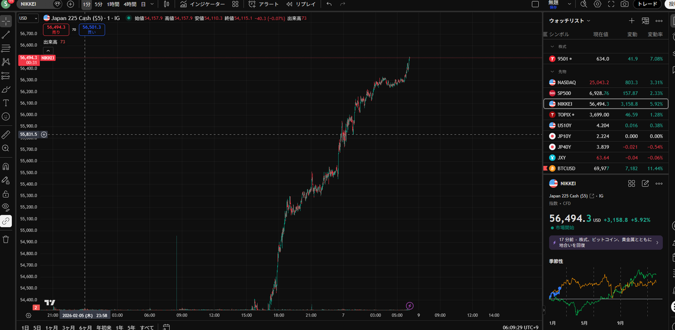The image size is (675, 330).
Task: Hide all drawings with eye icon
Action: pos(6,207)
